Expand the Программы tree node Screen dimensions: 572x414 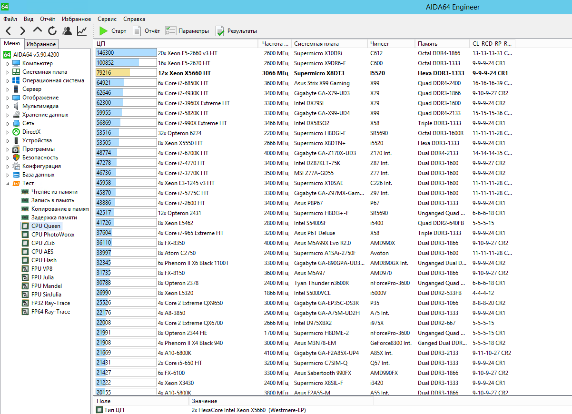click(8, 149)
